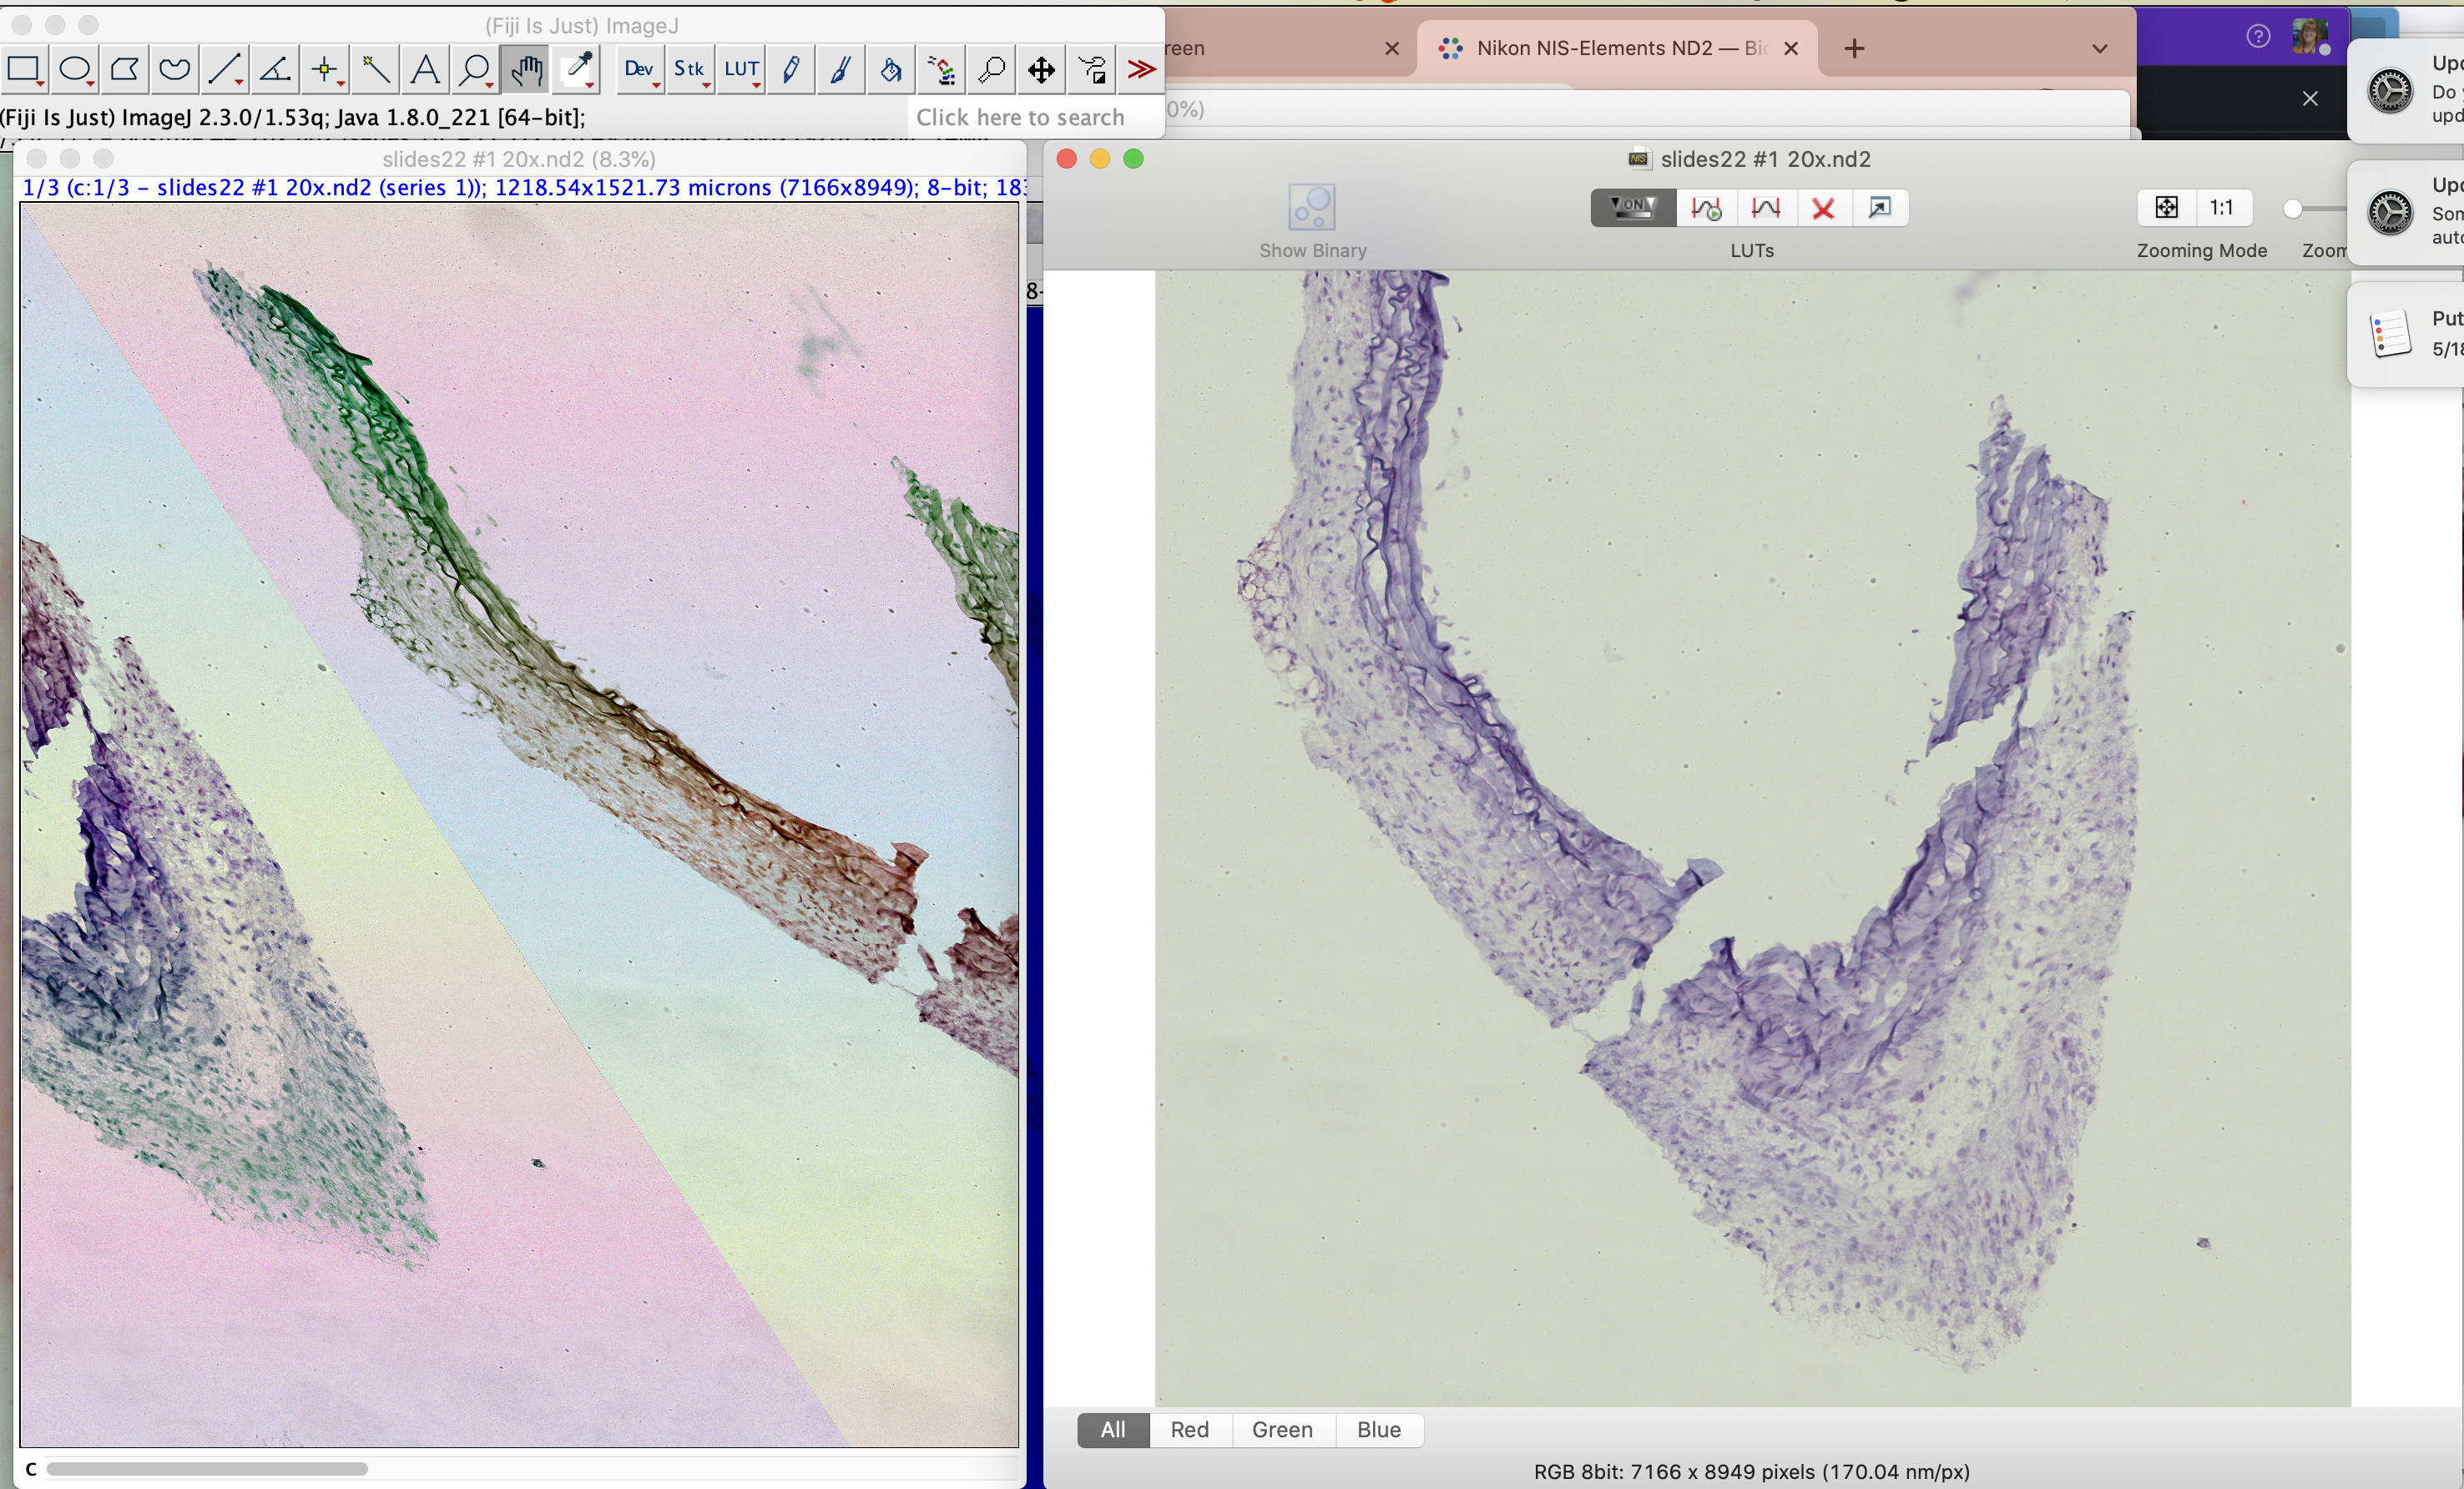The width and height of the screenshot is (2464, 1489).
Task: Open a new browser tab
Action: (1854, 48)
